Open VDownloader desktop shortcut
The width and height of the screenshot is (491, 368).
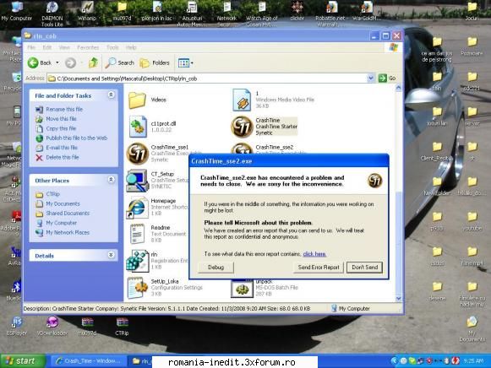[52, 326]
